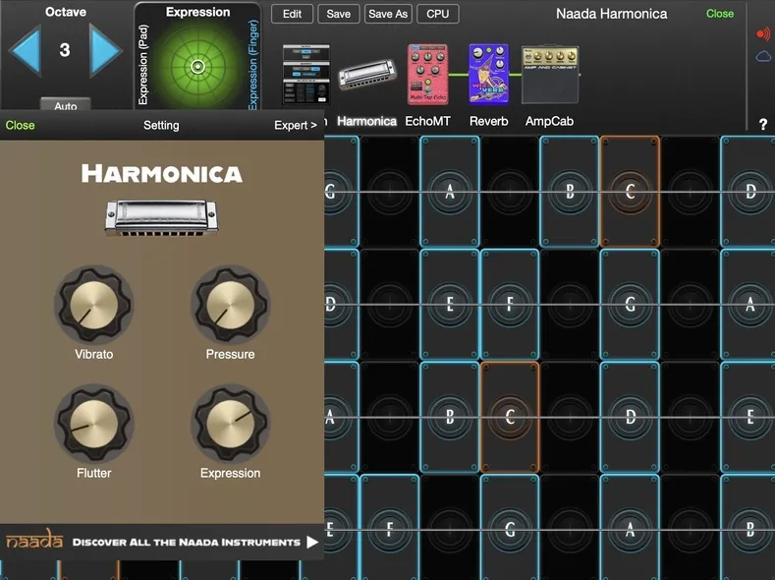Click the Harmonica label under effect chain
Image resolution: width=775 pixels, height=580 pixels.
tap(366, 121)
